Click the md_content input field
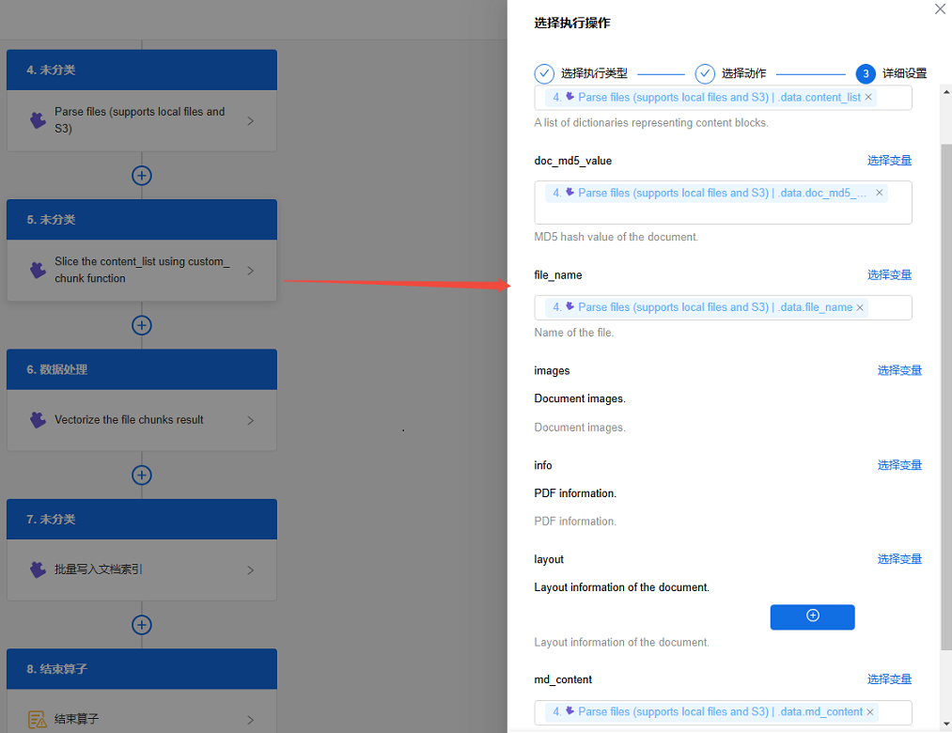The width and height of the screenshot is (952, 733). click(x=723, y=712)
